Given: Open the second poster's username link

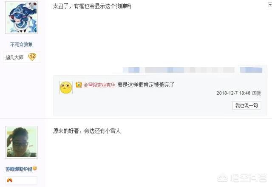Looking at the screenshot, I should point(19,169).
